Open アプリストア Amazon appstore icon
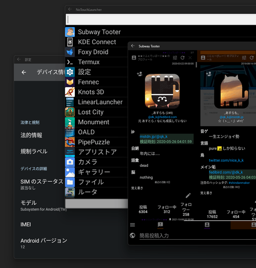256x268 pixels. (70, 152)
